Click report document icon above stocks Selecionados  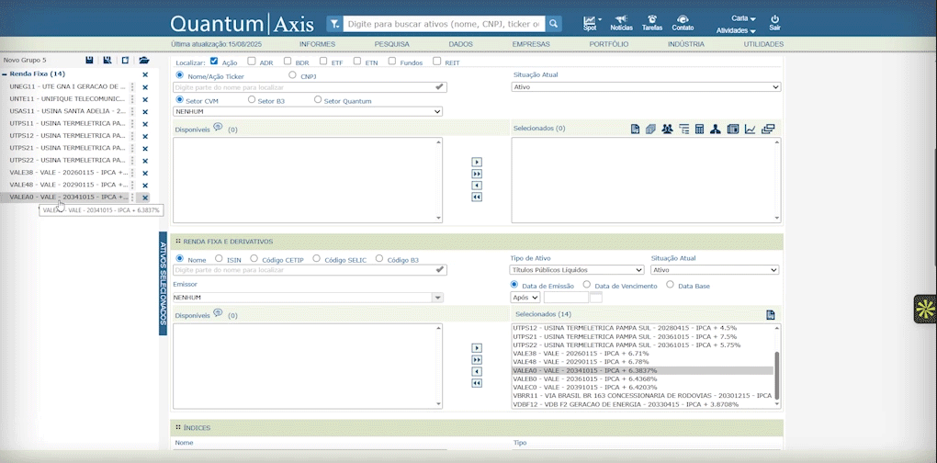(635, 129)
